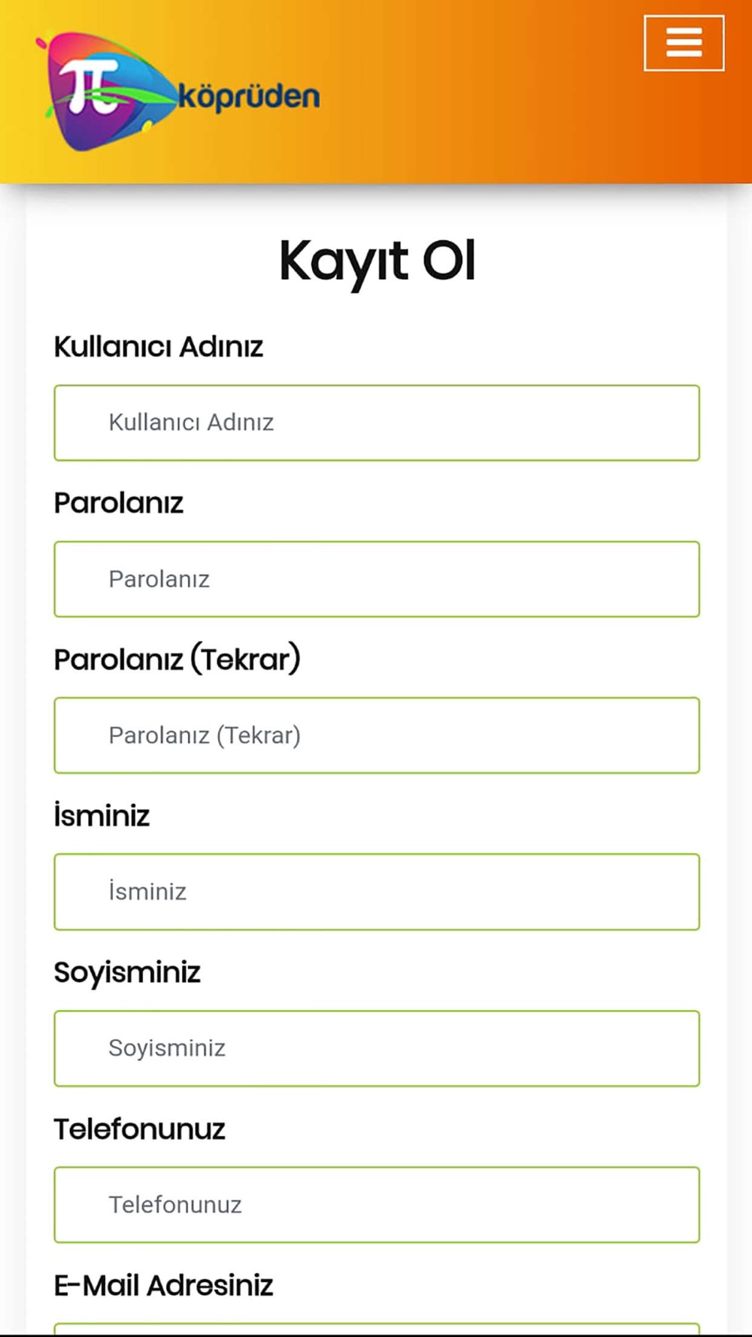Click the Parolanız (Tekrar) label
This screenshot has height=1337, width=752.
[177, 659]
